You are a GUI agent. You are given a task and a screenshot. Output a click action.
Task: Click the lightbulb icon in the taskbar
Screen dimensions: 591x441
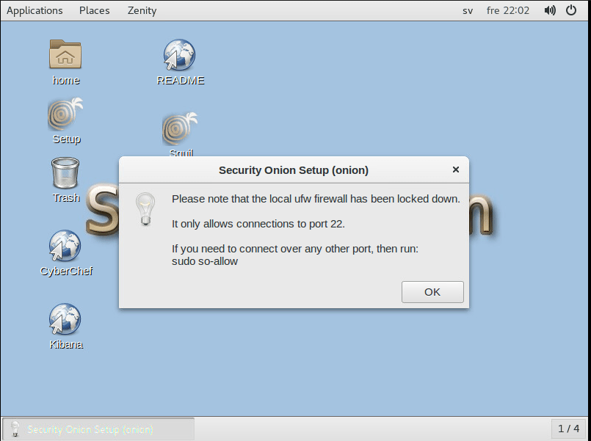tap(15, 429)
